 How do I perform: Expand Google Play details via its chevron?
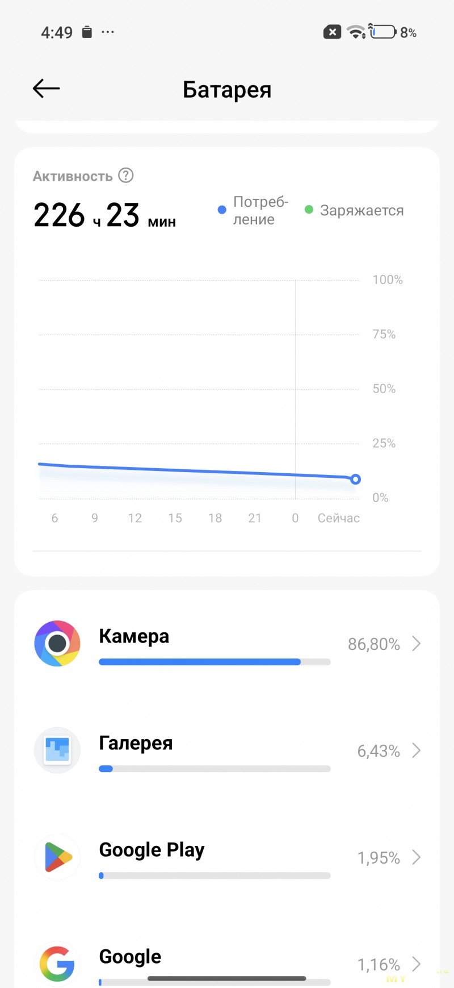click(417, 857)
